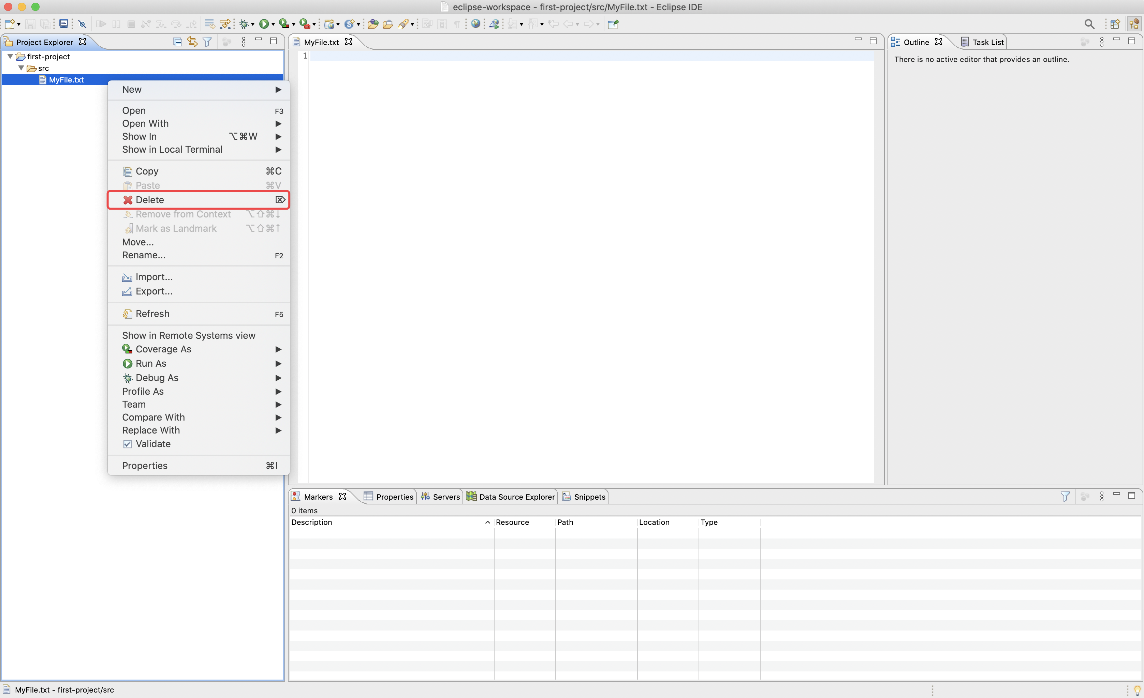Click Show in Remote Systems view
This screenshot has height=698, width=1144.
click(x=199, y=335)
